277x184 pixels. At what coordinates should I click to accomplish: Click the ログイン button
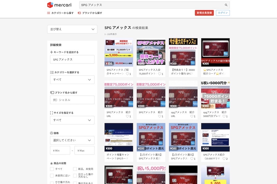point(223,13)
